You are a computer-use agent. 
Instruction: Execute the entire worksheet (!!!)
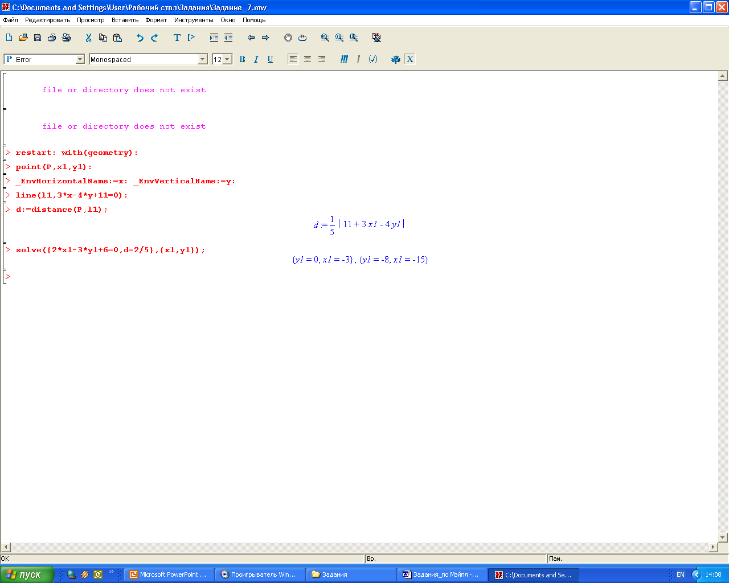344,59
